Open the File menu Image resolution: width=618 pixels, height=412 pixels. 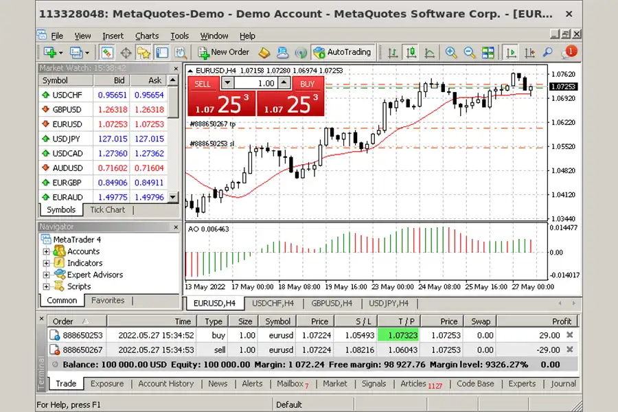57,36
